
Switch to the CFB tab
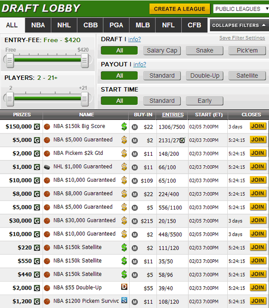(194, 25)
